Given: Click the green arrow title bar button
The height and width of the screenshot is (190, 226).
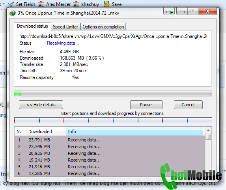Looking at the screenshot, I should [169, 11].
